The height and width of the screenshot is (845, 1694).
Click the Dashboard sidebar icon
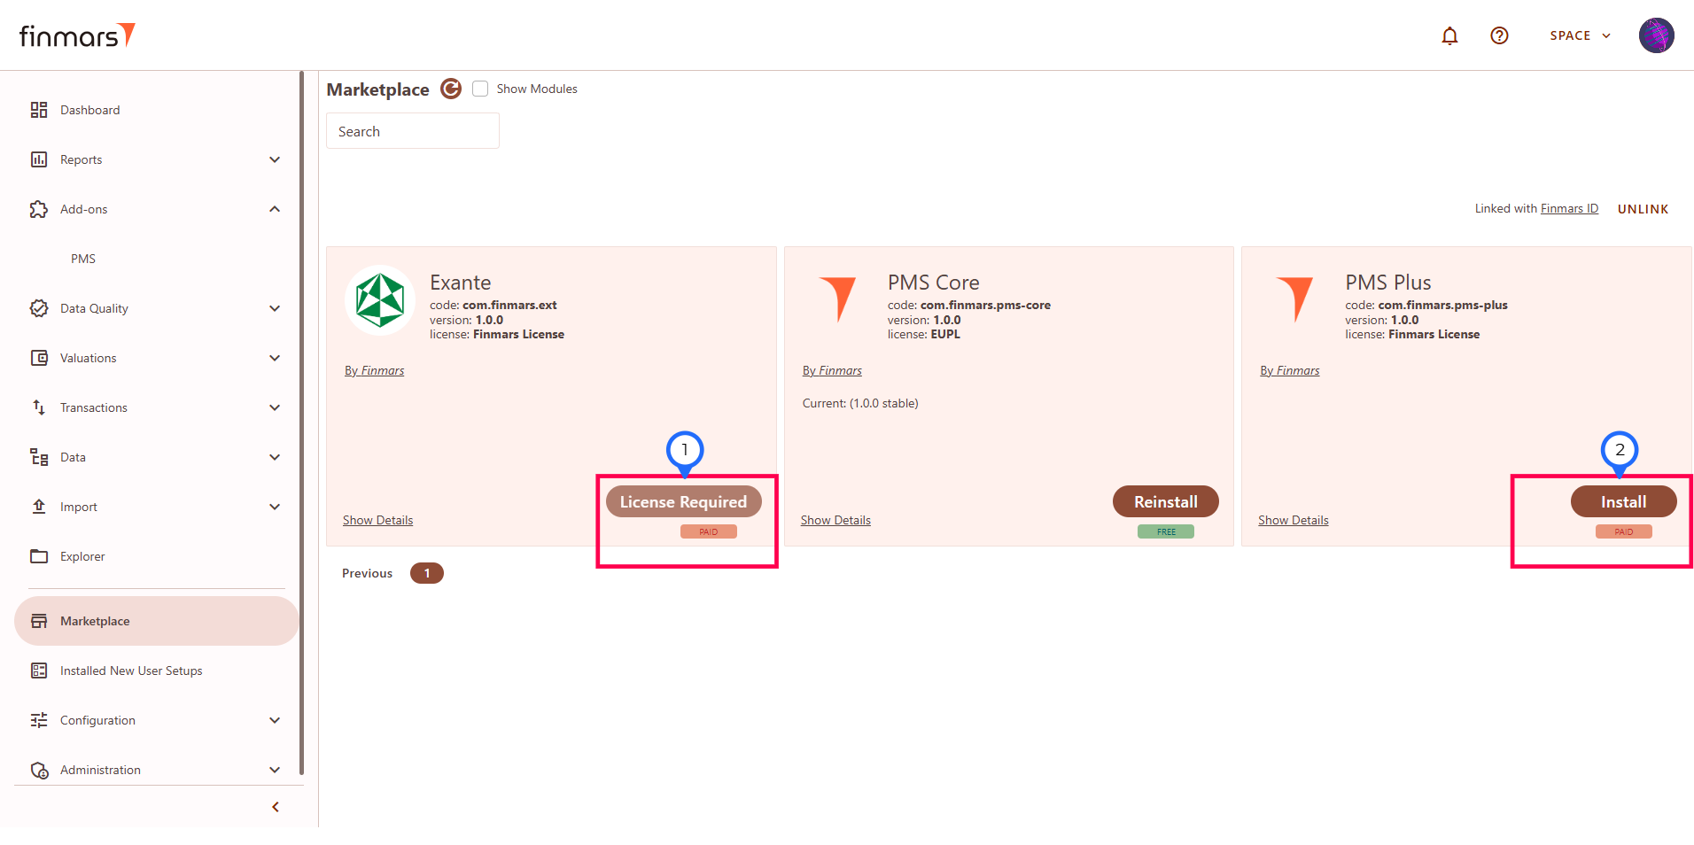pyautogui.click(x=39, y=110)
